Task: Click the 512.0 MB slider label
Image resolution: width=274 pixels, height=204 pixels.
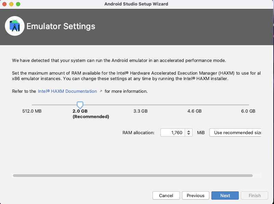Action: (x=32, y=111)
